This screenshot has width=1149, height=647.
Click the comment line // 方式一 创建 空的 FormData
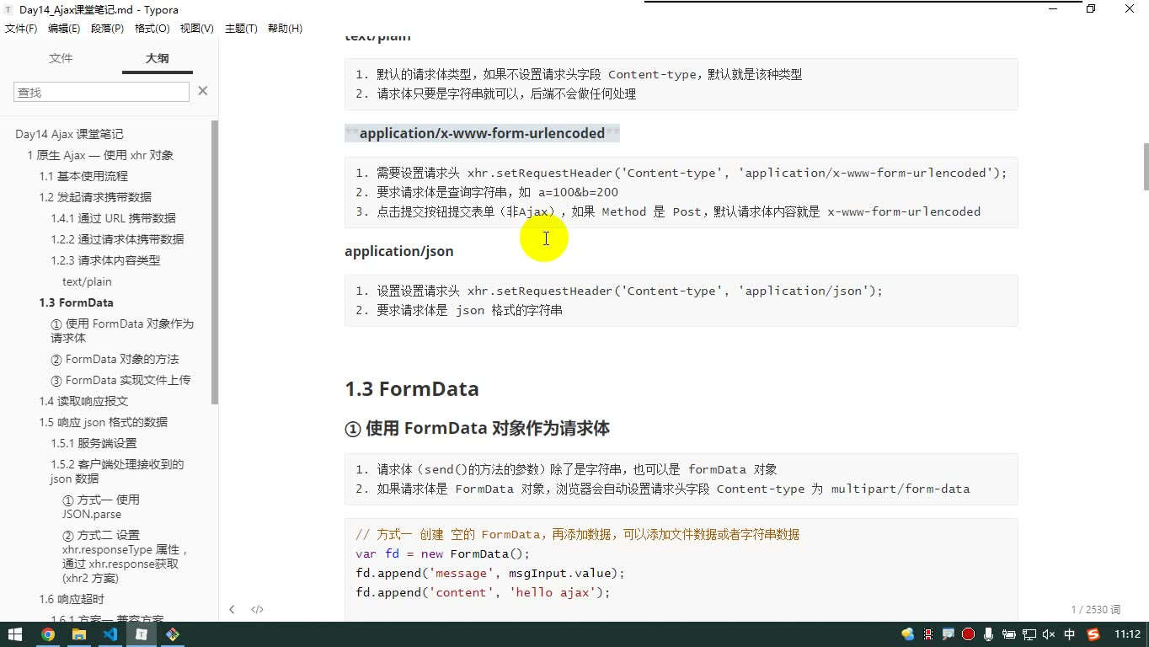coord(577,534)
